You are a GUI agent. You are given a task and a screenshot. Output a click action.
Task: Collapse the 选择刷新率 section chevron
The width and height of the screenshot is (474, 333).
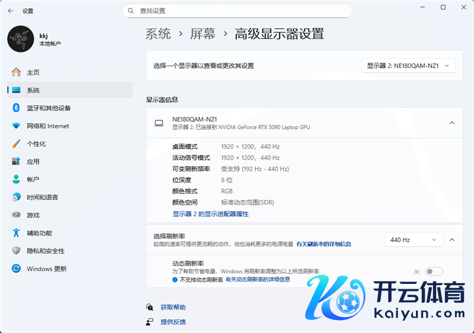tap(452, 240)
